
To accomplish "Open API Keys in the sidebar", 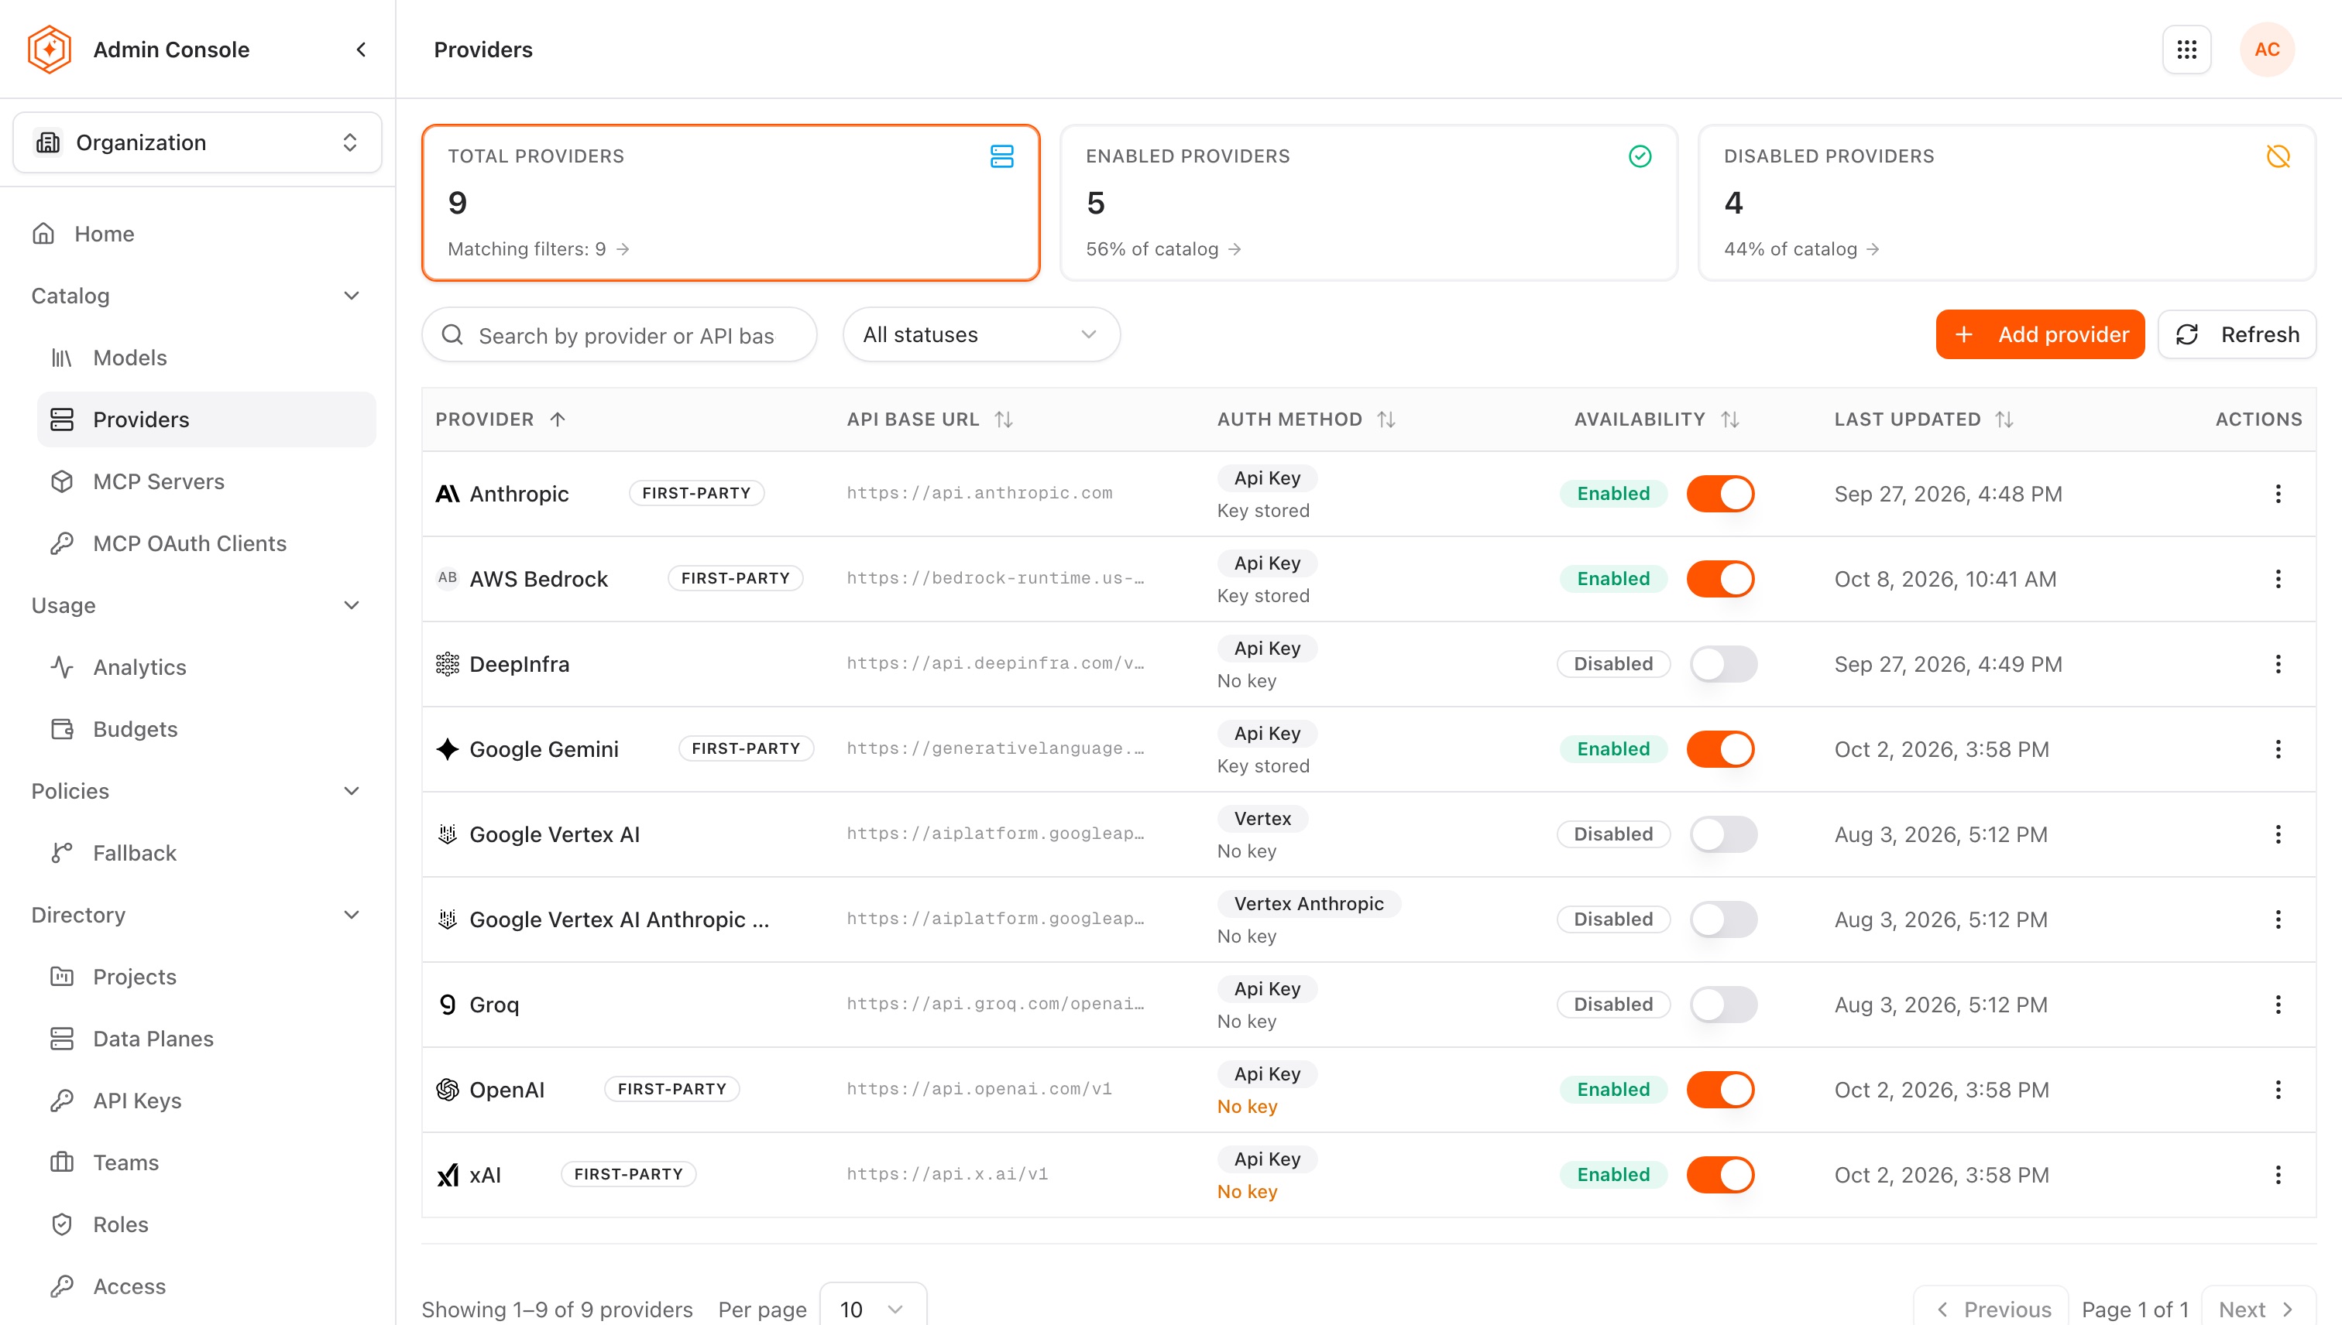I will pyautogui.click(x=206, y=1101).
